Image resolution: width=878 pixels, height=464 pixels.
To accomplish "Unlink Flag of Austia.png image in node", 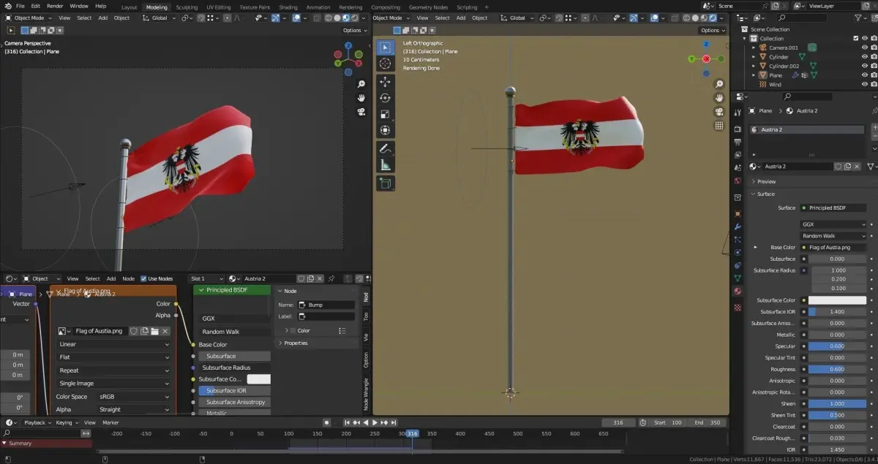I will tap(165, 331).
